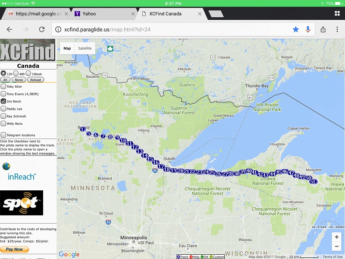Click the Minneapolis city label
345x259 pixels.
(x=134, y=238)
